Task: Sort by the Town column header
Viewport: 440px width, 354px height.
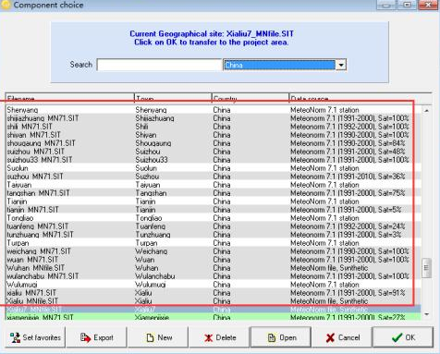Action: pos(173,98)
